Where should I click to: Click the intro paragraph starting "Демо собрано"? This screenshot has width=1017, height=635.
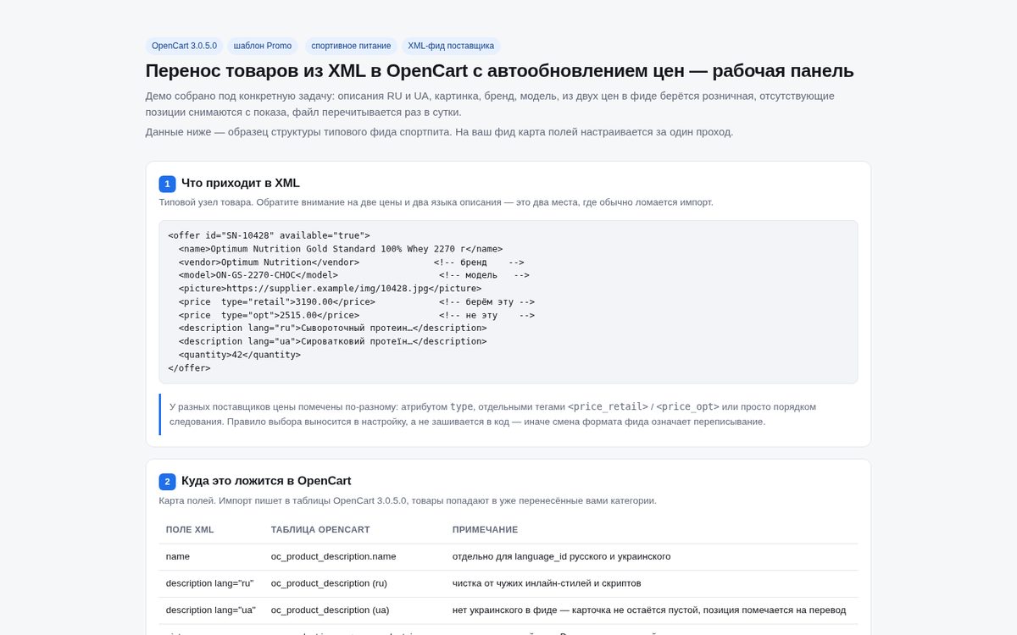click(x=490, y=104)
